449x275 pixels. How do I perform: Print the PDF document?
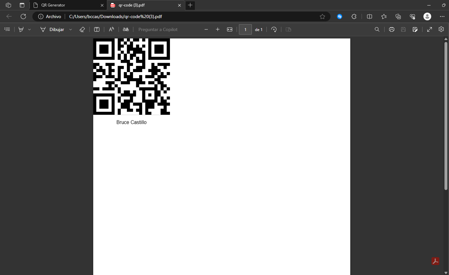click(x=392, y=29)
